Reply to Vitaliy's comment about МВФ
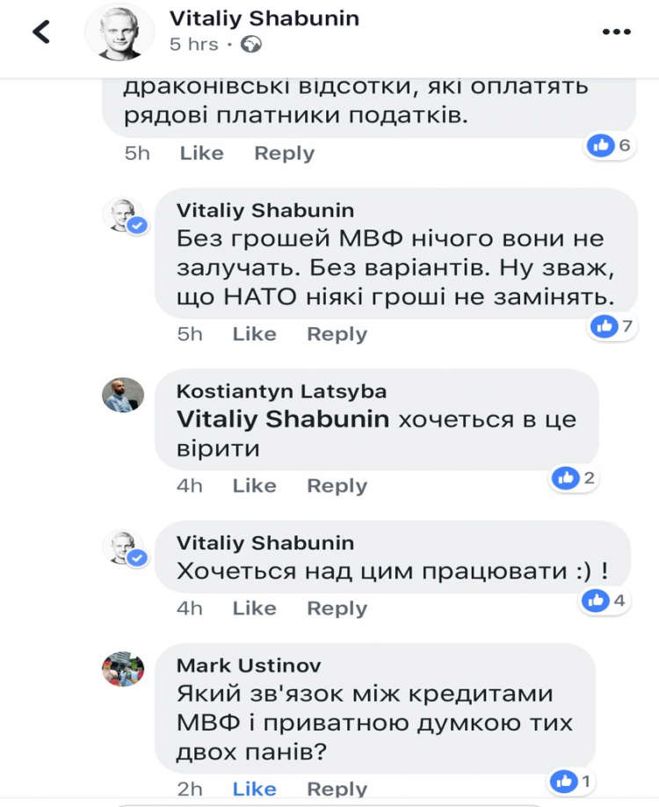 click(337, 334)
